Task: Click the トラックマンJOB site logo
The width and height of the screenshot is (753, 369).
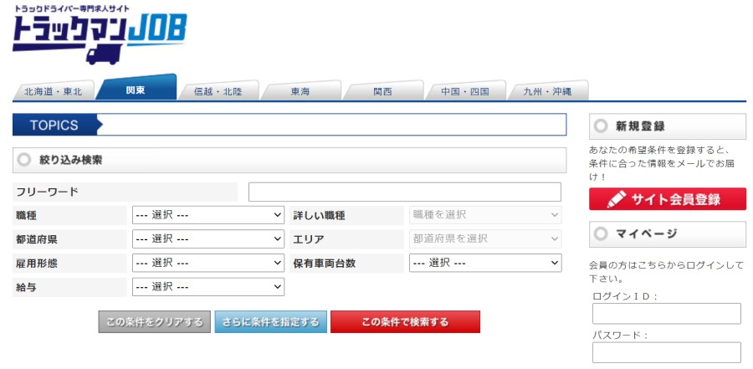Action: 99,35
